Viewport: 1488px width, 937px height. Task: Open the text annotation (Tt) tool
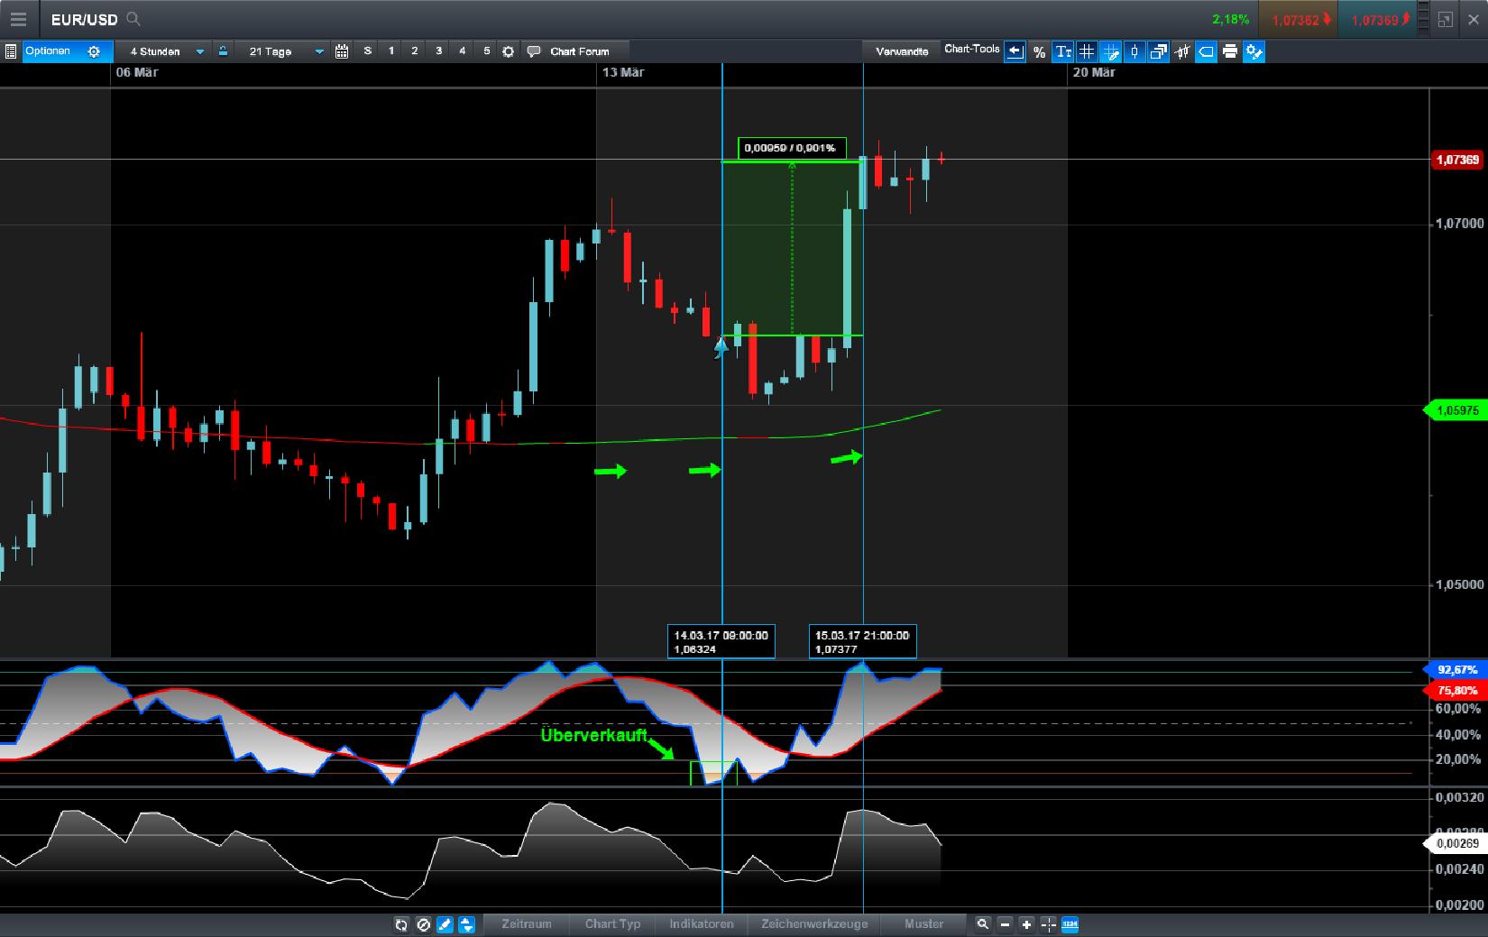[x=1063, y=51]
